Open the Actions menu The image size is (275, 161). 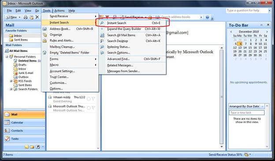tap(59, 11)
